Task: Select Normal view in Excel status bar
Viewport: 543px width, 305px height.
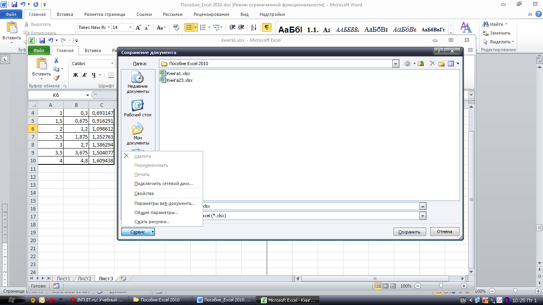Action: pyautogui.click(x=378, y=286)
